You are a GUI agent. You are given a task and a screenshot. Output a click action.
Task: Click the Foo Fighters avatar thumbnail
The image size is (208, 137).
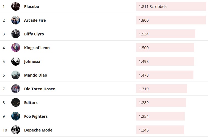coord(16,116)
